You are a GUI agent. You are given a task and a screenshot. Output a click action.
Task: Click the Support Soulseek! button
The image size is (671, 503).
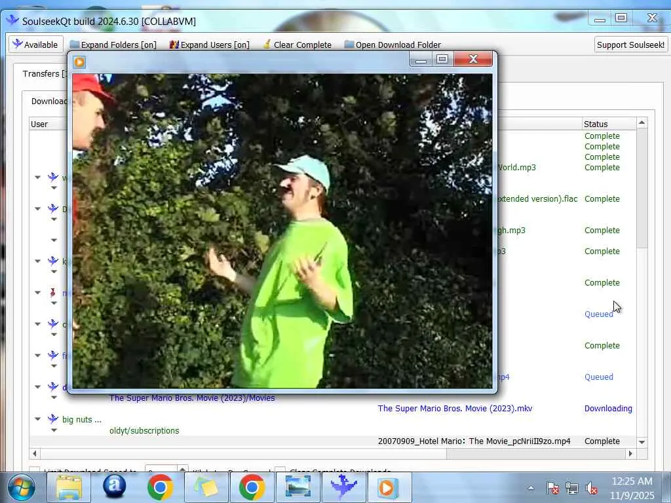click(630, 45)
